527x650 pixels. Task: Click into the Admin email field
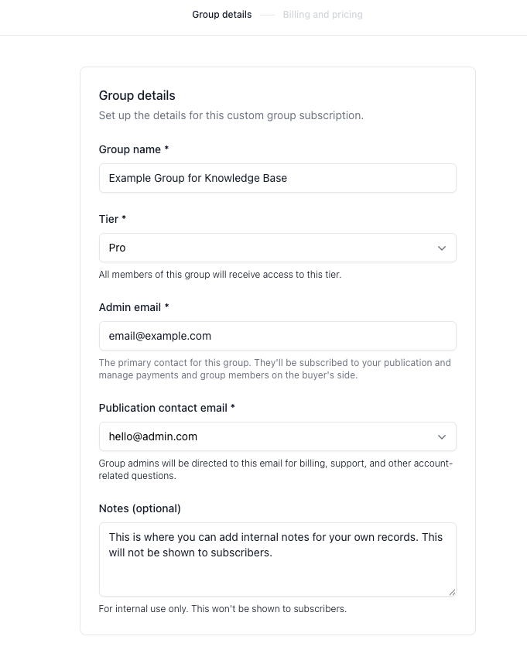point(277,336)
